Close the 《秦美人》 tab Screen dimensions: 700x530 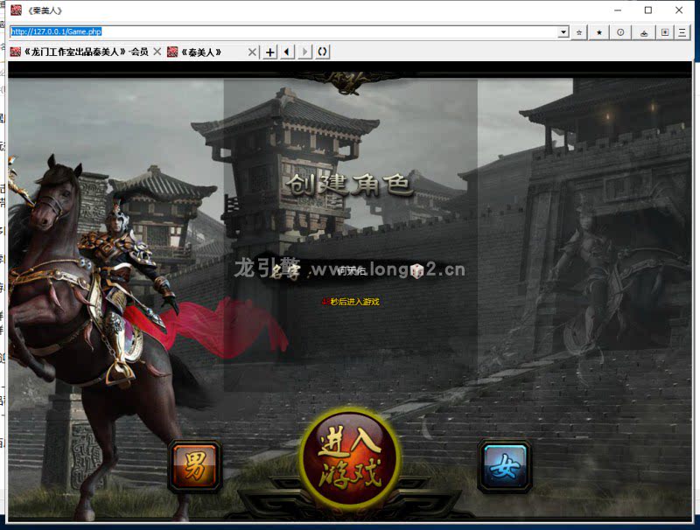pyautogui.click(x=252, y=52)
